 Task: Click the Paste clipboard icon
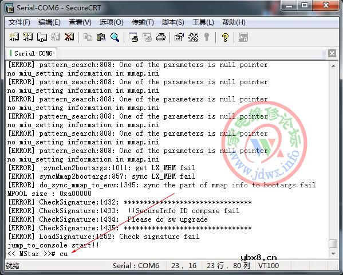click(x=101, y=37)
